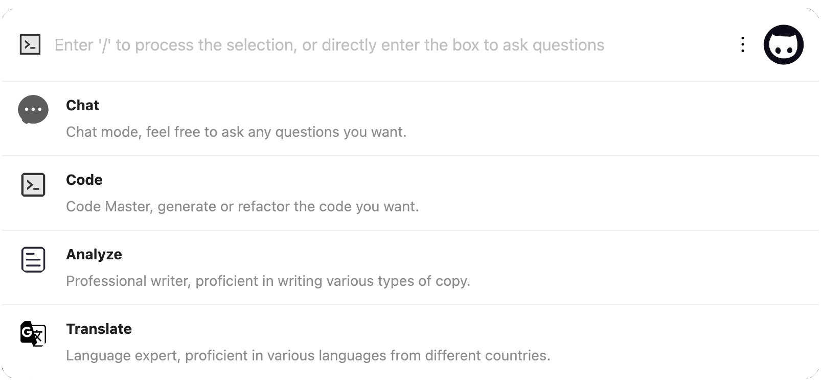Image resolution: width=821 pixels, height=390 pixels.
Task: Pick the Code mode list row
Action: 411,193
